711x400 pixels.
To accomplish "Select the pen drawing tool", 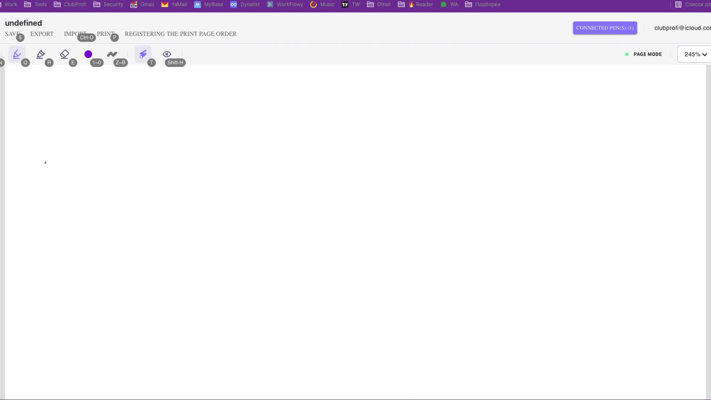I will pos(17,54).
